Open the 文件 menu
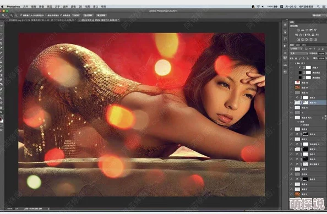 pyautogui.click(x=26, y=7)
